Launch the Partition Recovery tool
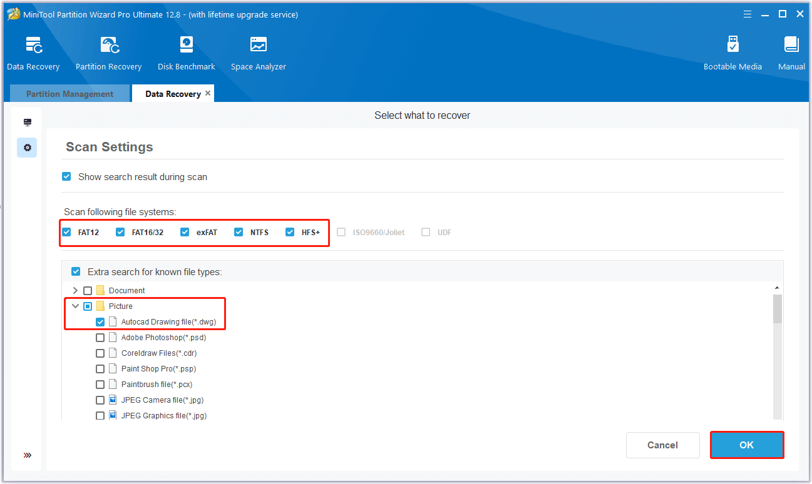Image resolution: width=812 pixels, height=484 pixels. pos(108,54)
